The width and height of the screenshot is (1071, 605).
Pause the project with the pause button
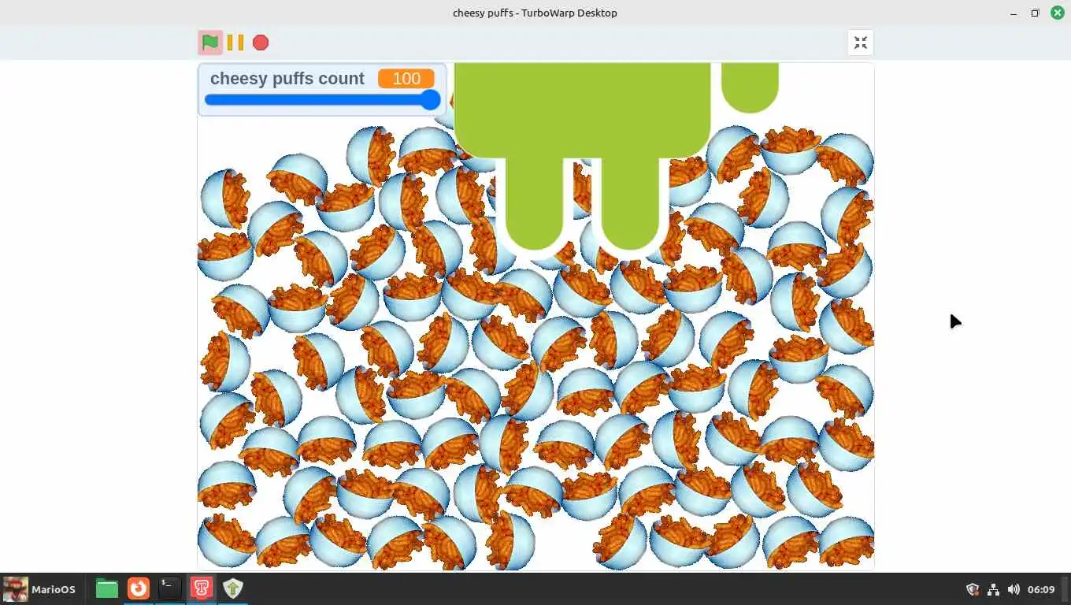click(x=235, y=43)
